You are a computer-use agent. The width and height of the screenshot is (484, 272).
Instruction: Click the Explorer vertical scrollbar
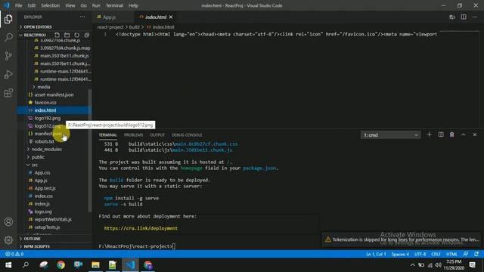pos(90,150)
